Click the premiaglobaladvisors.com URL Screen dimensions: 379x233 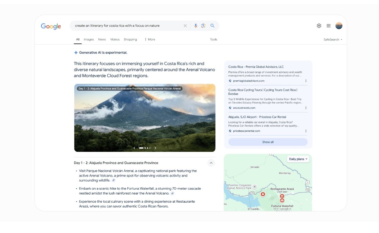(x=248, y=81)
